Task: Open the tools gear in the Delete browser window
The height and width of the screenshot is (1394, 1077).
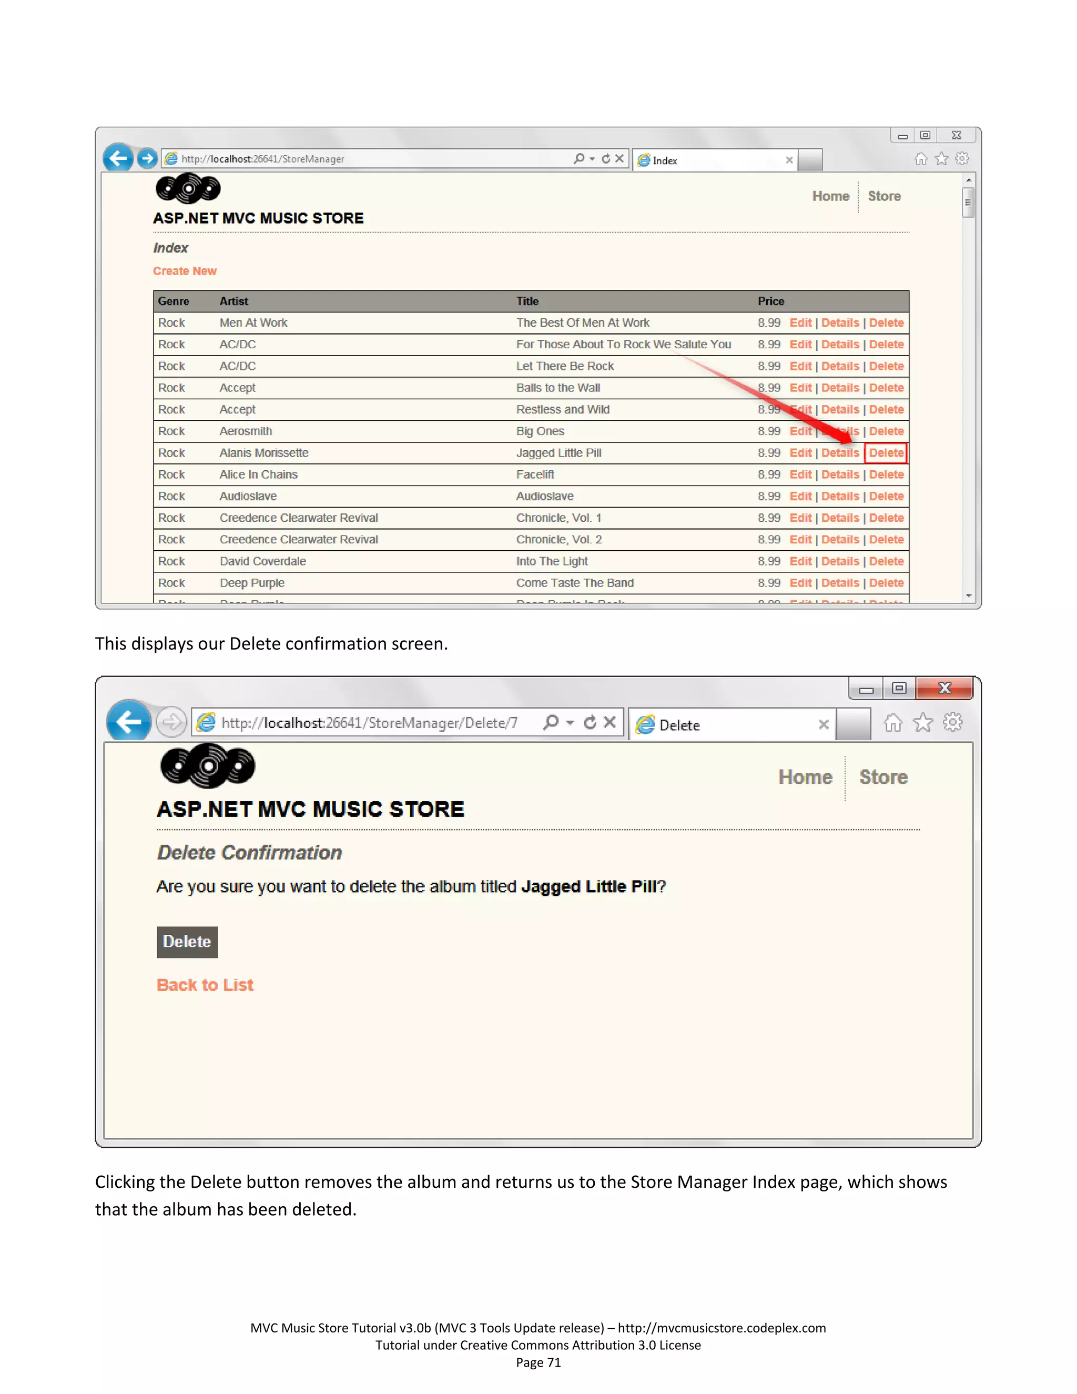Action: pyautogui.click(x=952, y=722)
